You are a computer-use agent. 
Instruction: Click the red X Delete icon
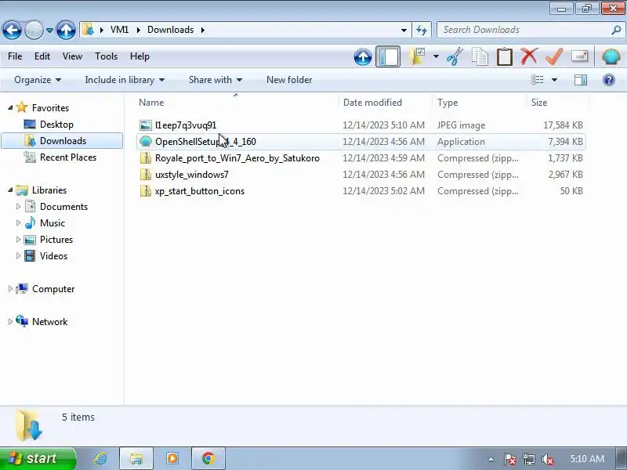pyautogui.click(x=529, y=56)
